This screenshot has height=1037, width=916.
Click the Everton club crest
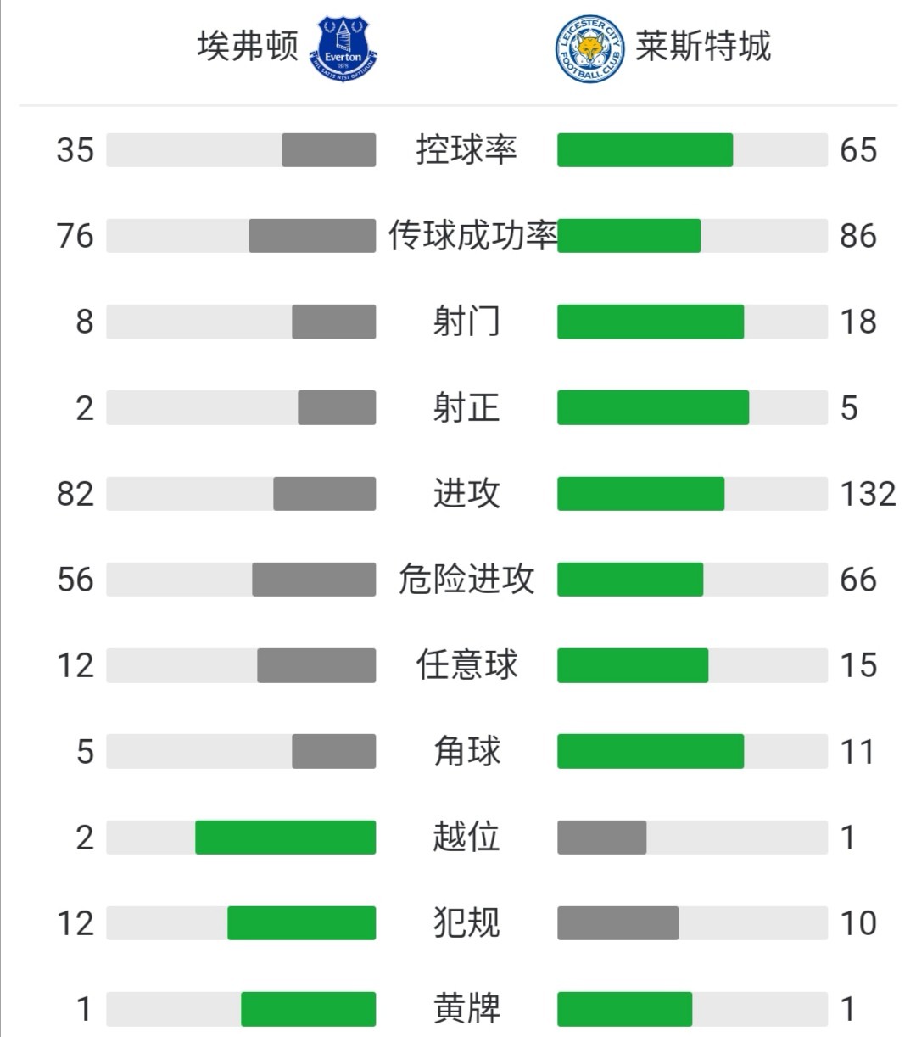coord(344,48)
